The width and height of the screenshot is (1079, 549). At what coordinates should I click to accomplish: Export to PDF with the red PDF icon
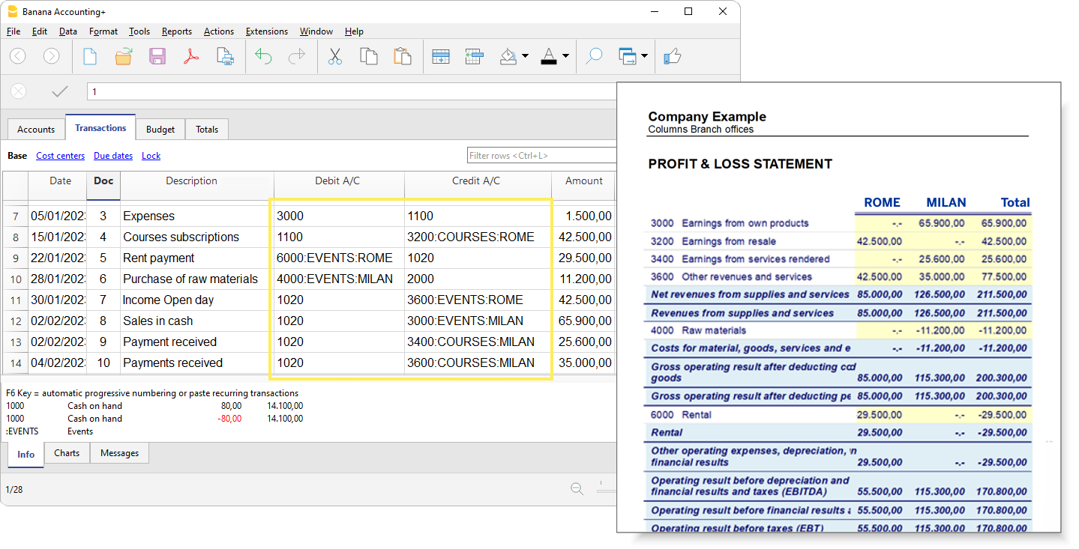tap(191, 56)
